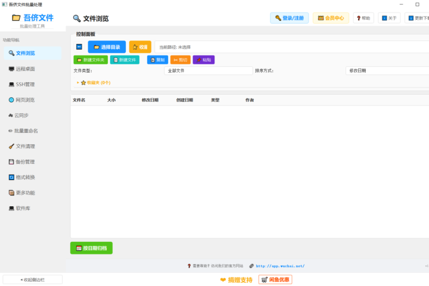Open SSH管理 in the sidebar
Viewport: 429px width, 286px height.
pos(33,84)
